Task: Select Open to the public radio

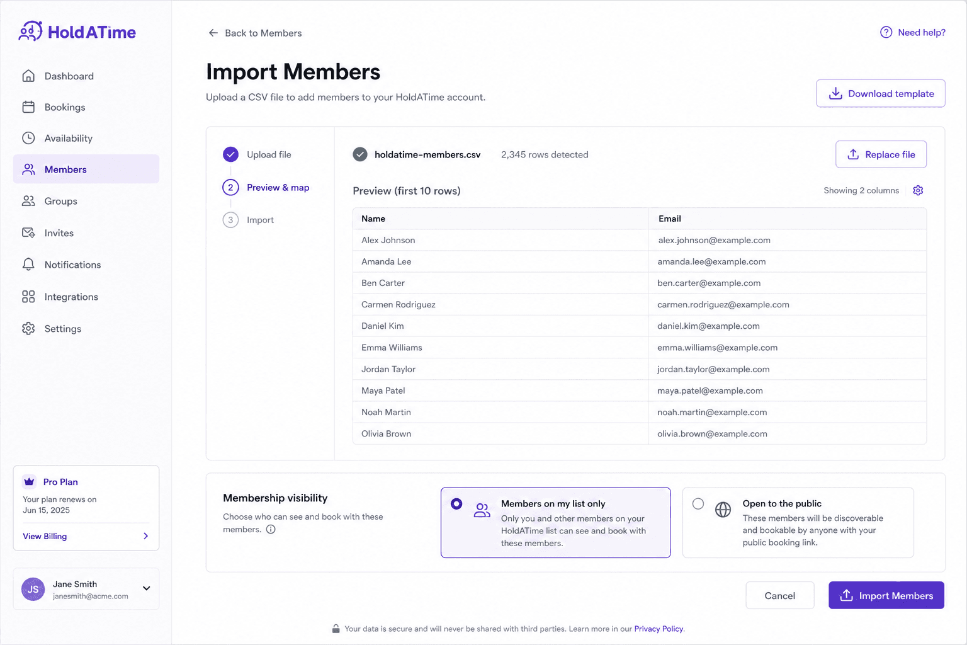Action: click(698, 504)
